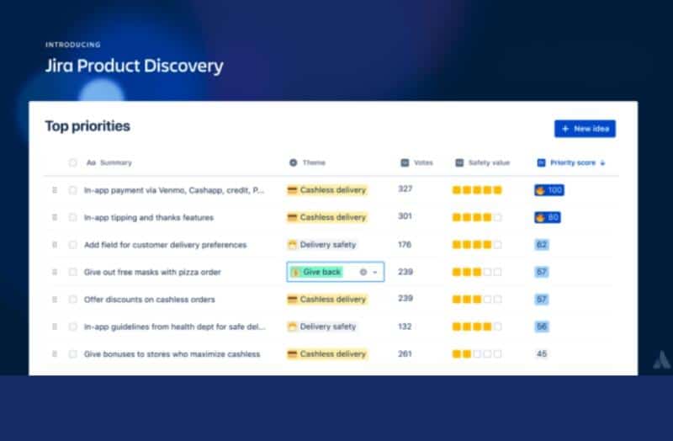Check the box for Give bonuses to stores row
Screen dimensions: 673x441
click(x=72, y=354)
